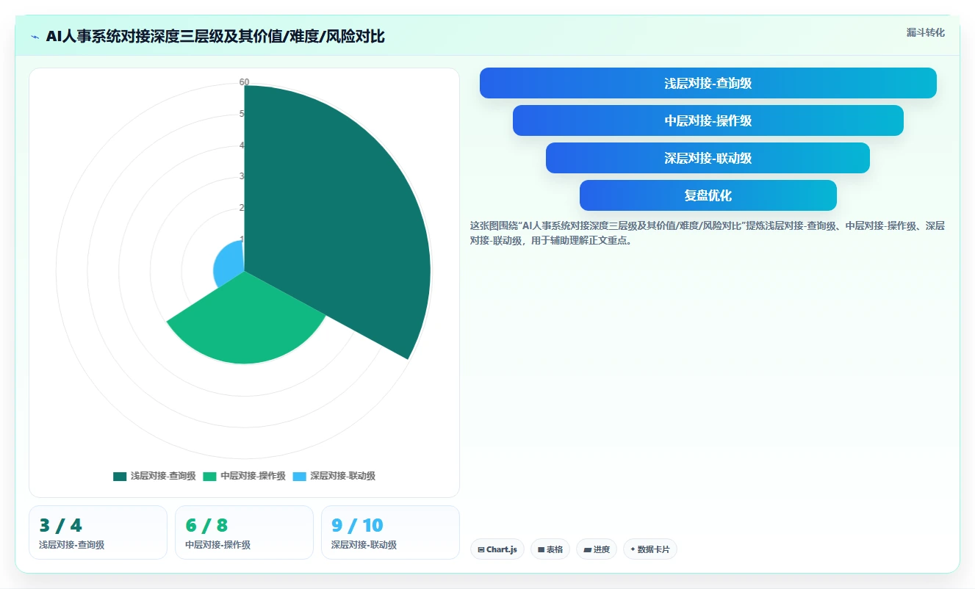
Task: Click the 深层对接-联动级 legend text
Action: click(342, 476)
